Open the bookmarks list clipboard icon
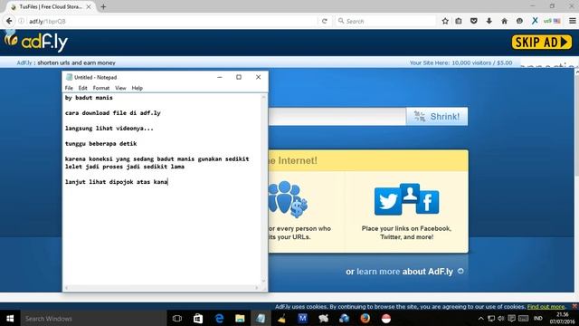The width and height of the screenshot is (579, 326). point(459,21)
